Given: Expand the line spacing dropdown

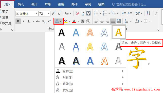Looking at the screenshot, I should (x=130, y=21).
